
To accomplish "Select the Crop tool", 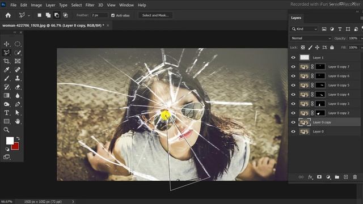I will coord(6,61).
